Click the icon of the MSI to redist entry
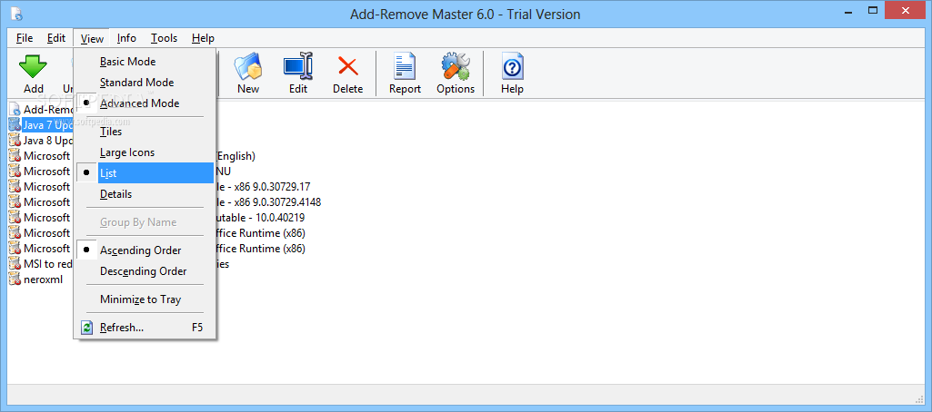Image resolution: width=932 pixels, height=412 pixels. click(x=15, y=264)
